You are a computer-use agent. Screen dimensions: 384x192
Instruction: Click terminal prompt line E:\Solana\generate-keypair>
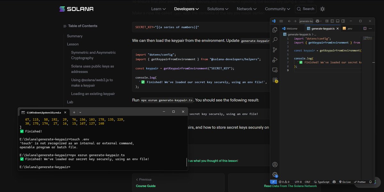coord(45,167)
